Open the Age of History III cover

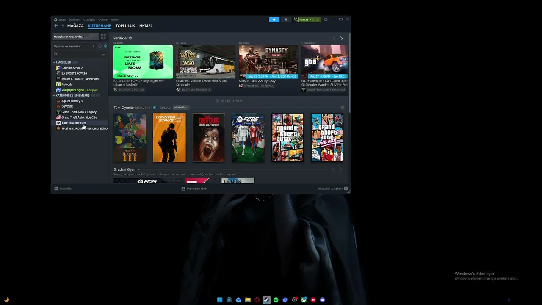(x=130, y=138)
